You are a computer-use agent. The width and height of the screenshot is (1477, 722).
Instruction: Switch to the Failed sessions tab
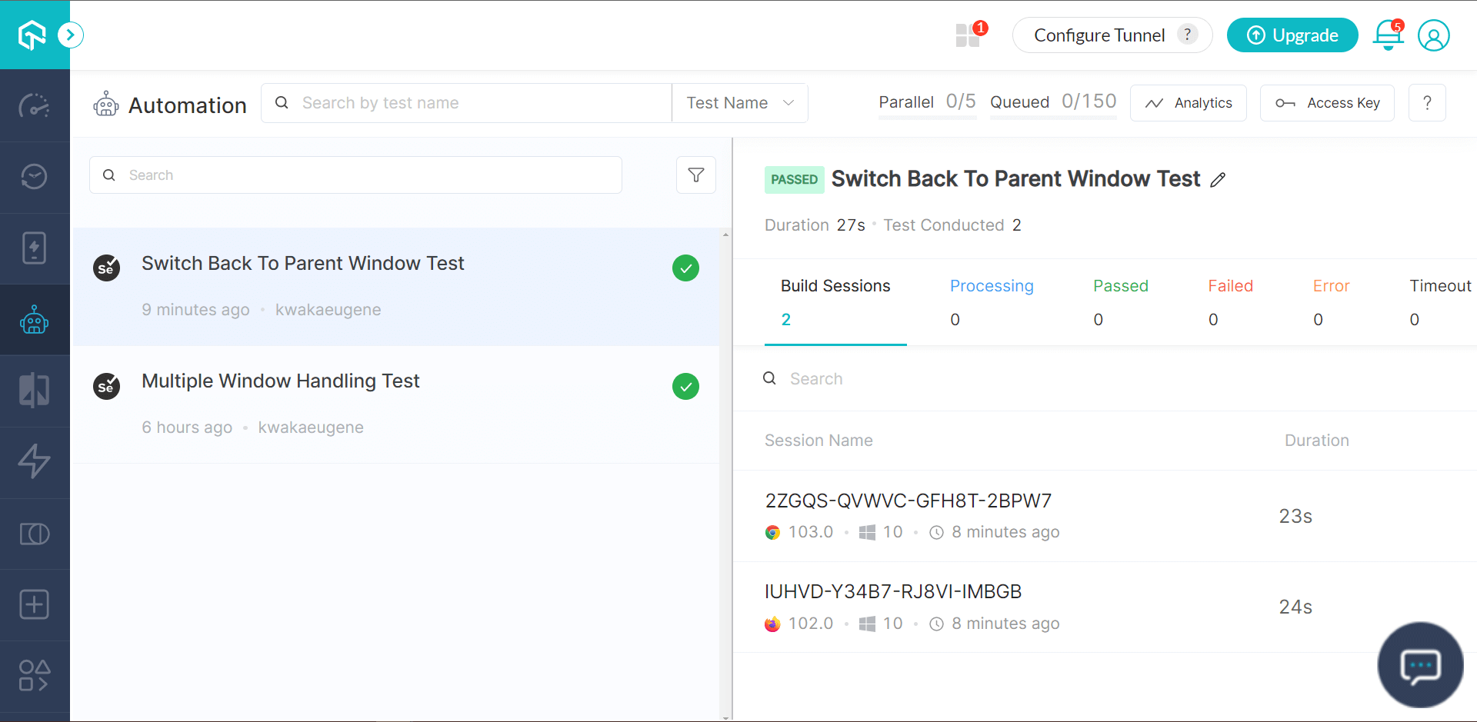pyautogui.click(x=1230, y=286)
